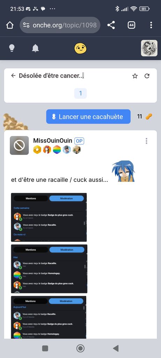The width and height of the screenshot is (161, 358).
Task: Click the Lancer une cacahuète button
Action: click(88, 117)
